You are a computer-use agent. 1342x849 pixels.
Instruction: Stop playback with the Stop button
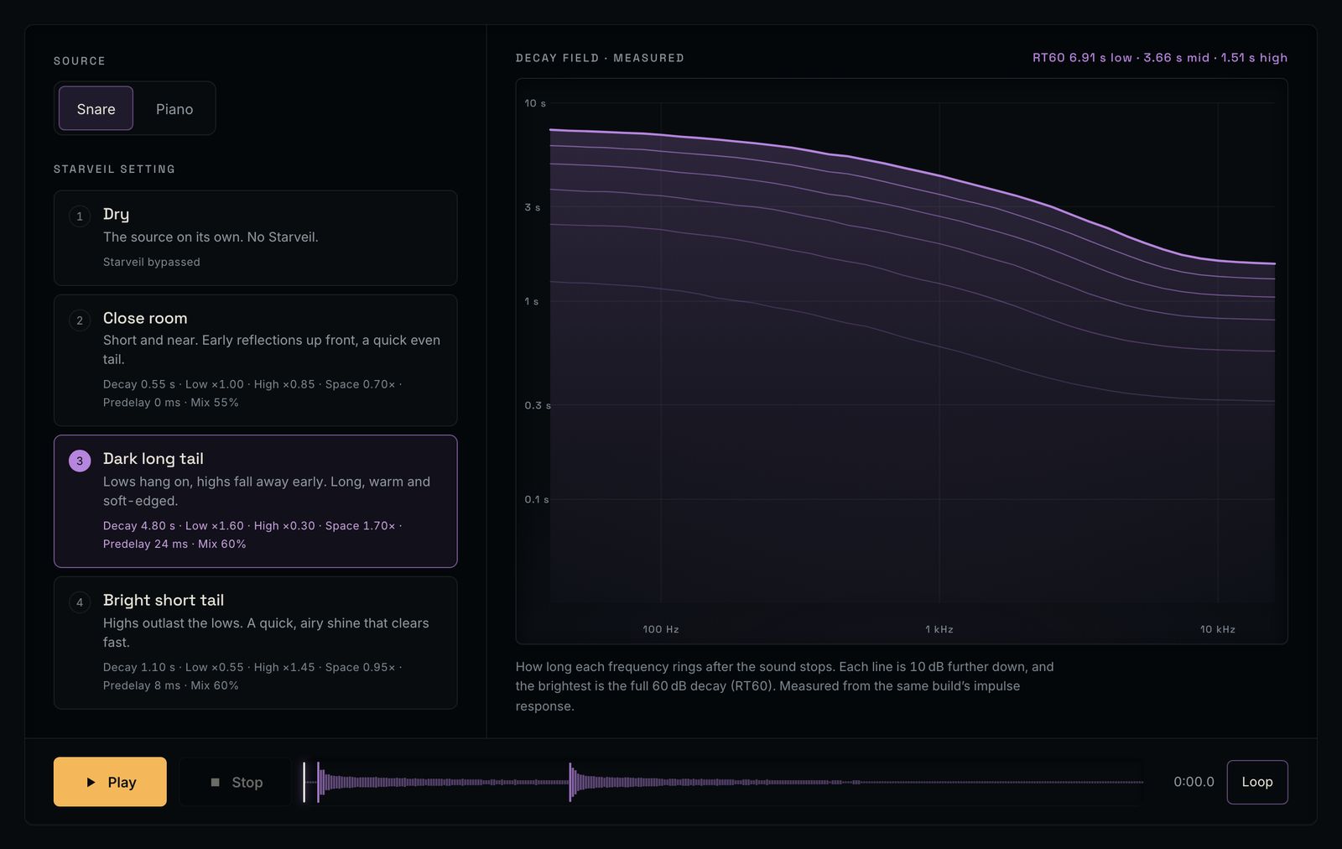pyautogui.click(x=236, y=782)
